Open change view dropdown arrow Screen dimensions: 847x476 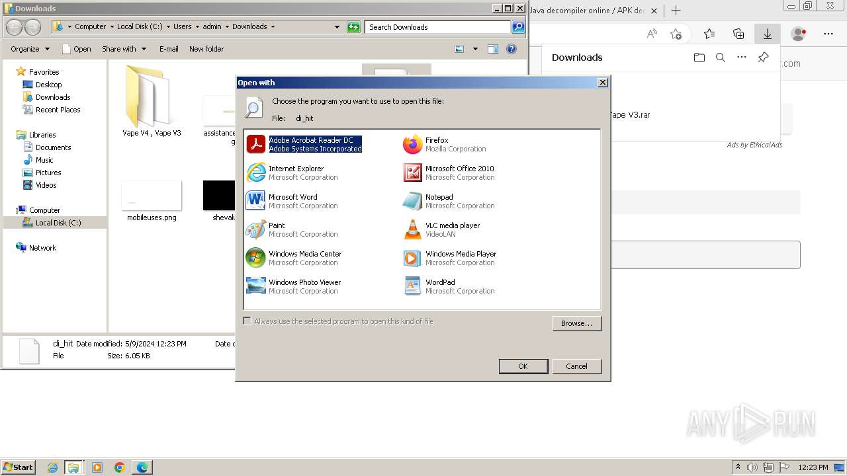pos(476,49)
